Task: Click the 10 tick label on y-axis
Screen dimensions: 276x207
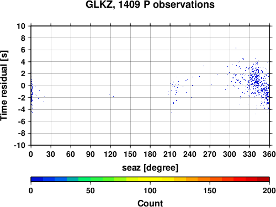Action: [x=21, y=26]
